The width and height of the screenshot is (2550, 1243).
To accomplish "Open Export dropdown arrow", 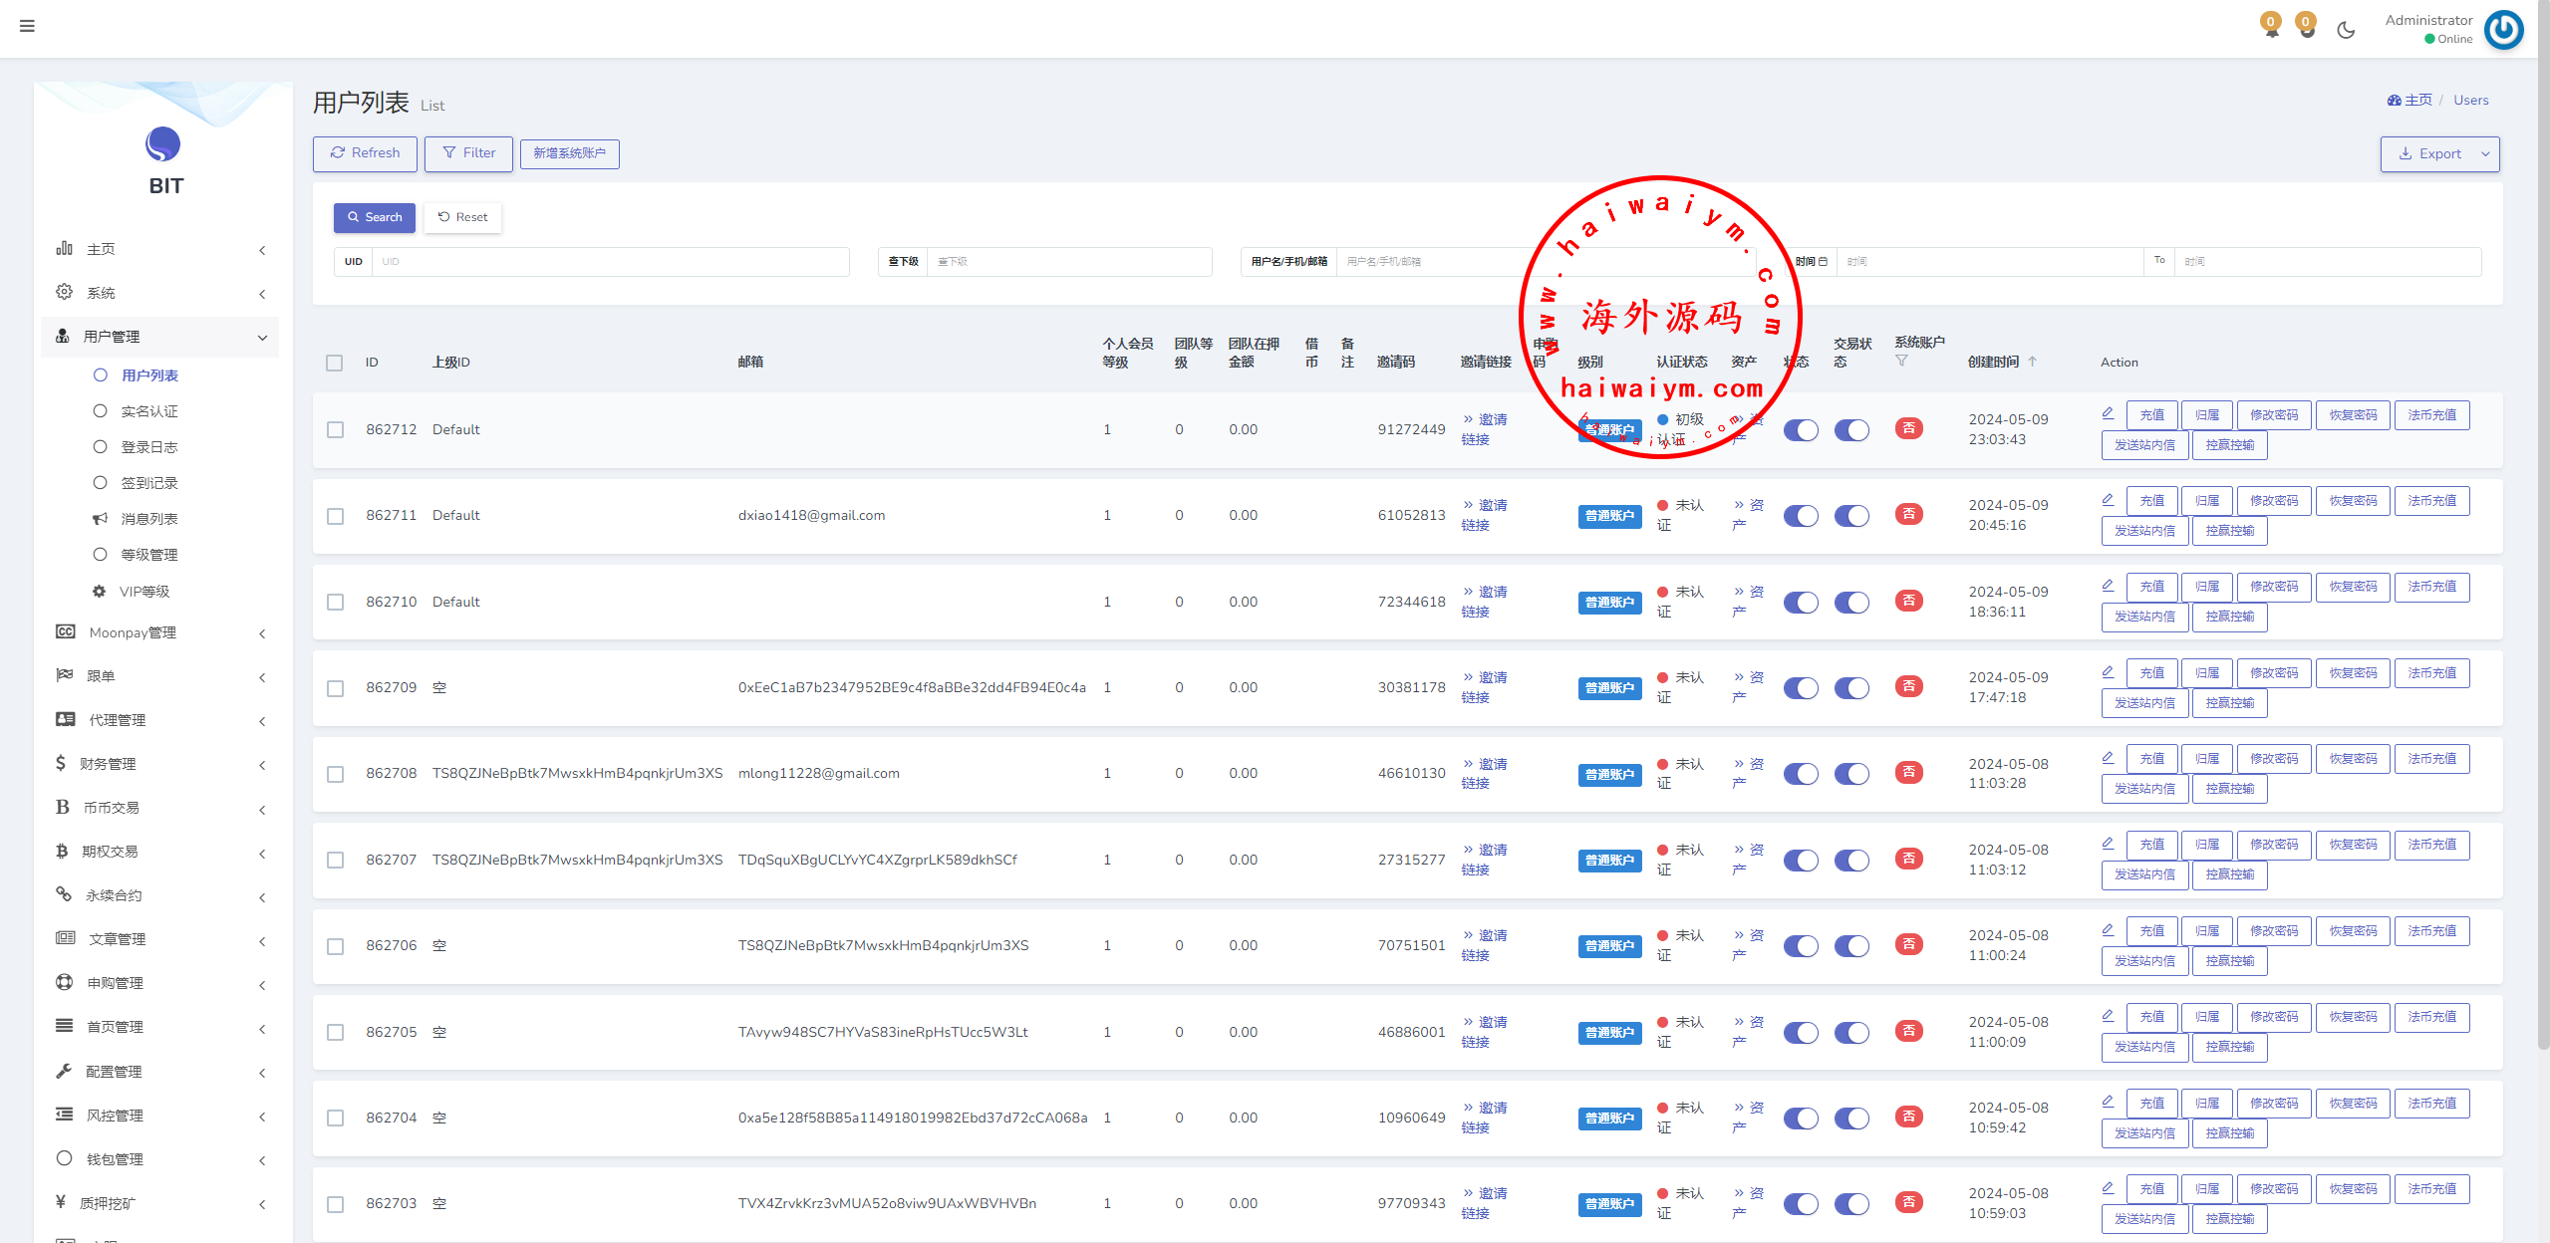I will pyautogui.click(x=2485, y=154).
